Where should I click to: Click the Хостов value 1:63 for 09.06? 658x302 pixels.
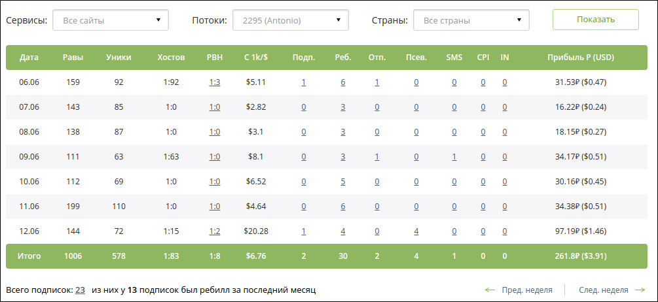coord(171,157)
